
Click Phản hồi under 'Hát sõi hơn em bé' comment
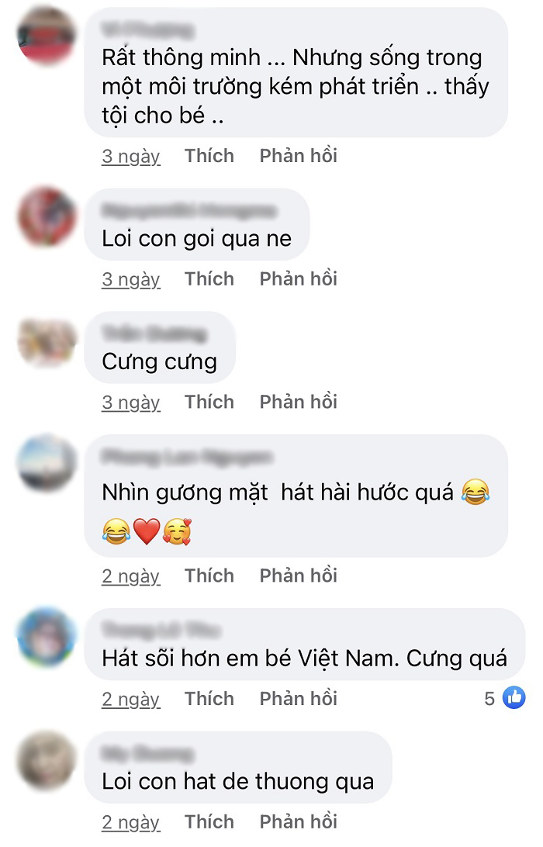tap(298, 698)
